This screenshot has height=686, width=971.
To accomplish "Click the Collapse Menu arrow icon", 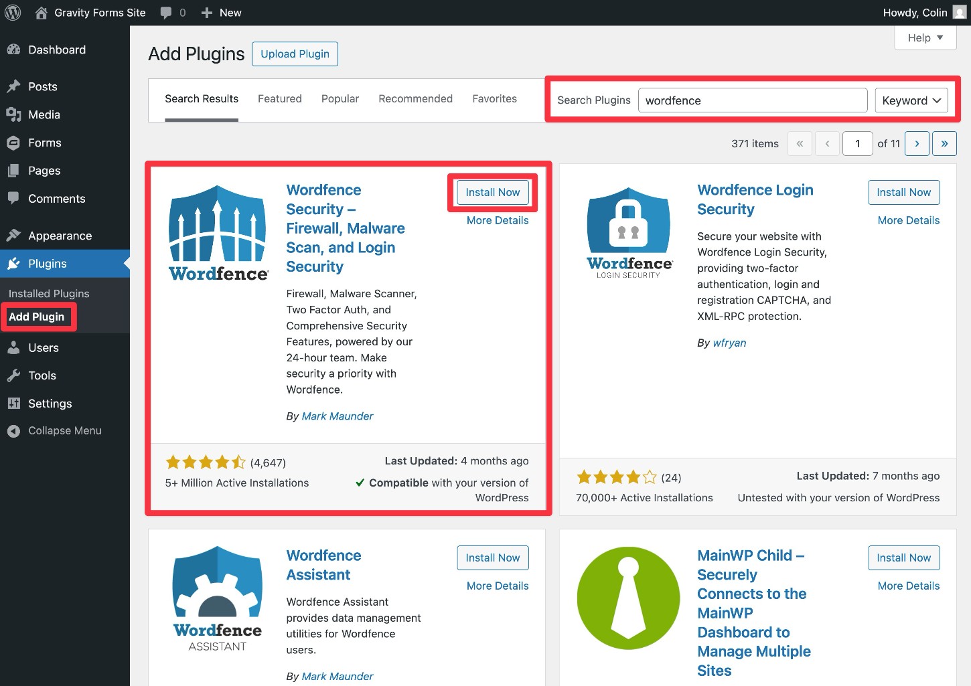I will pos(13,431).
